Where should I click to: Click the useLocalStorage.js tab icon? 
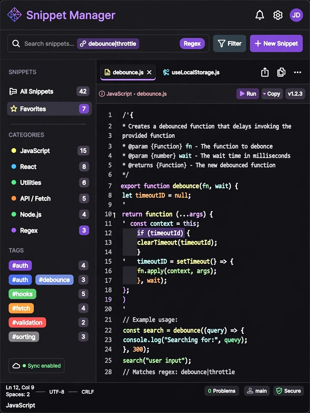pyautogui.click(x=166, y=72)
